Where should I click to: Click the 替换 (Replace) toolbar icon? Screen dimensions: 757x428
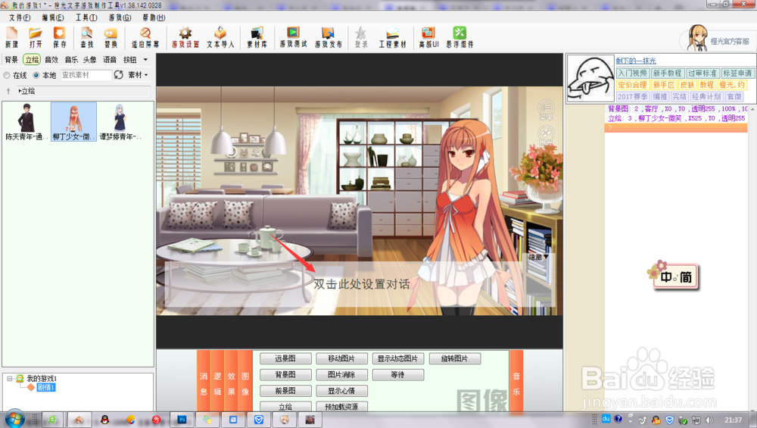point(111,37)
